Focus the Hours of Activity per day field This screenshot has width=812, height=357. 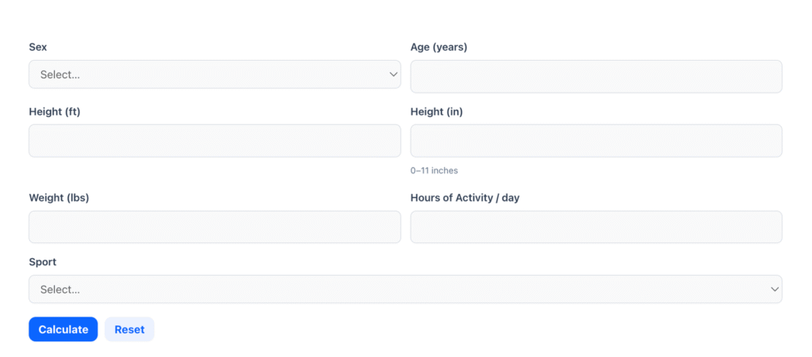[596, 227]
